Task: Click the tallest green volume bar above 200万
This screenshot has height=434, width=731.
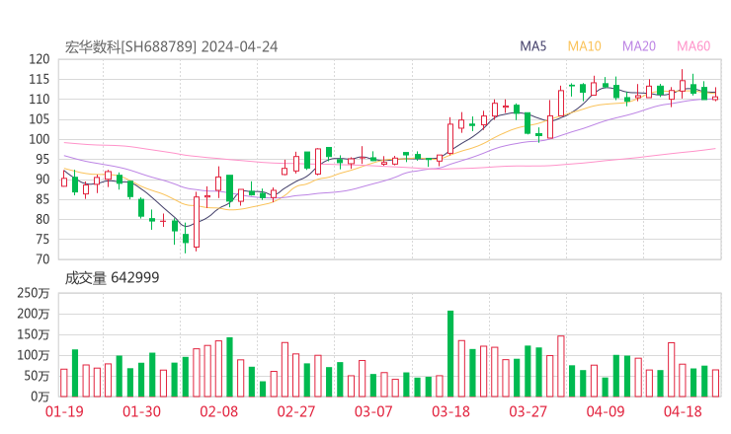Action: (x=450, y=354)
